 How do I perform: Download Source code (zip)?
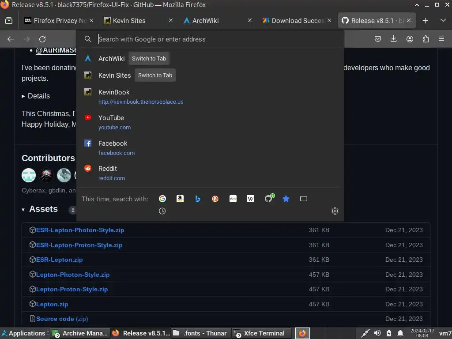[x=62, y=319]
